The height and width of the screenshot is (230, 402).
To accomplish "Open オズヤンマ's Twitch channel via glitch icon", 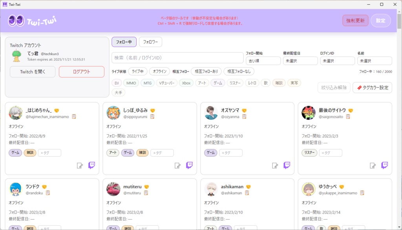I will 287,165.
